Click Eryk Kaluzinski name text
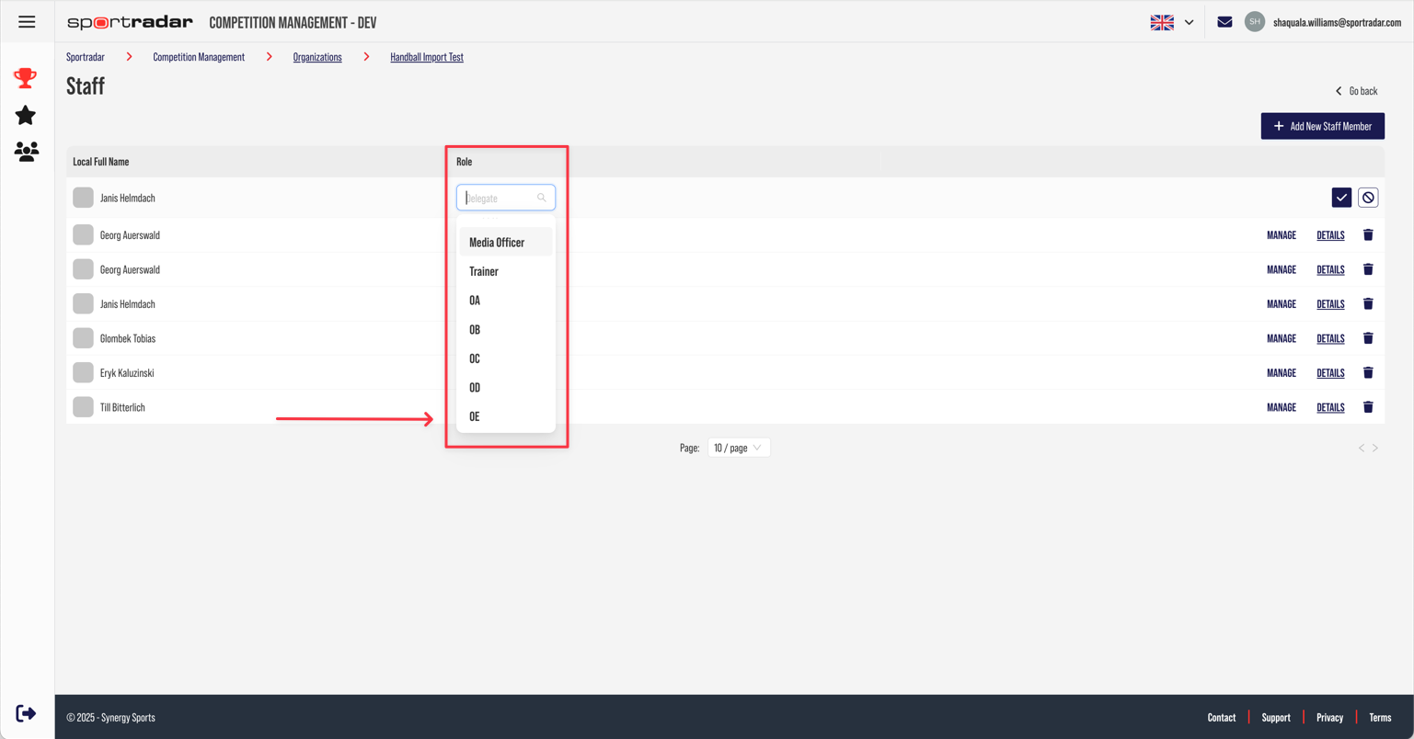Image resolution: width=1414 pixels, height=739 pixels. point(127,373)
